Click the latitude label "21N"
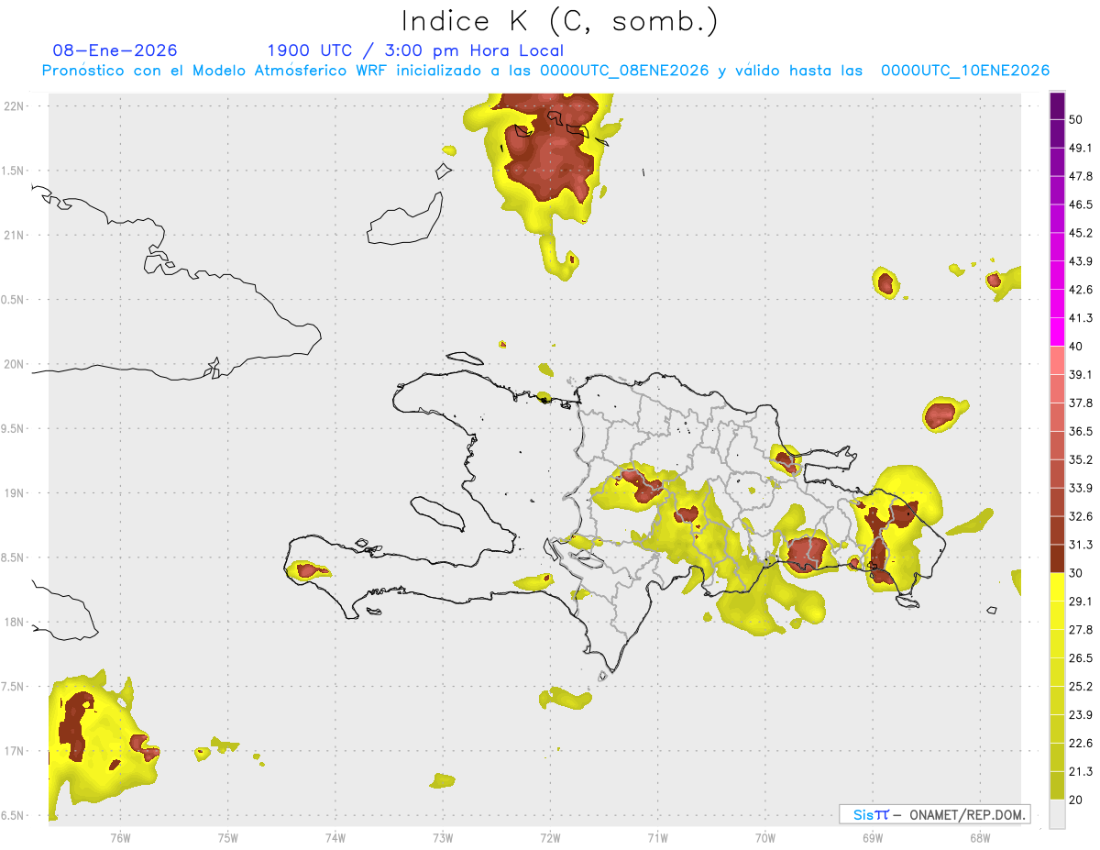 coord(16,235)
